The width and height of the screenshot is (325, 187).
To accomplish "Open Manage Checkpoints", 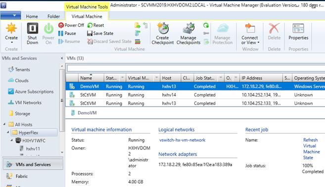I will [188, 33].
